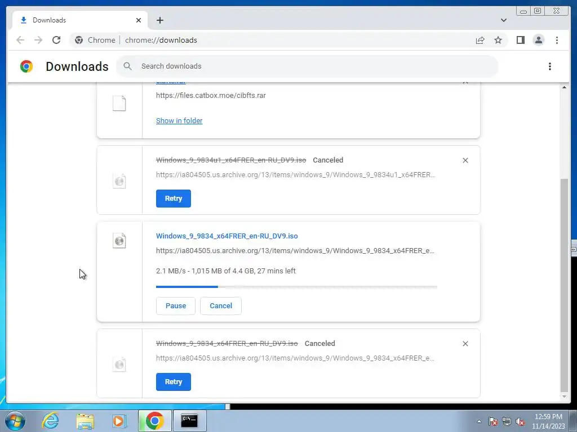Reload the downloads page
This screenshot has width=577, height=432.
[x=56, y=40]
